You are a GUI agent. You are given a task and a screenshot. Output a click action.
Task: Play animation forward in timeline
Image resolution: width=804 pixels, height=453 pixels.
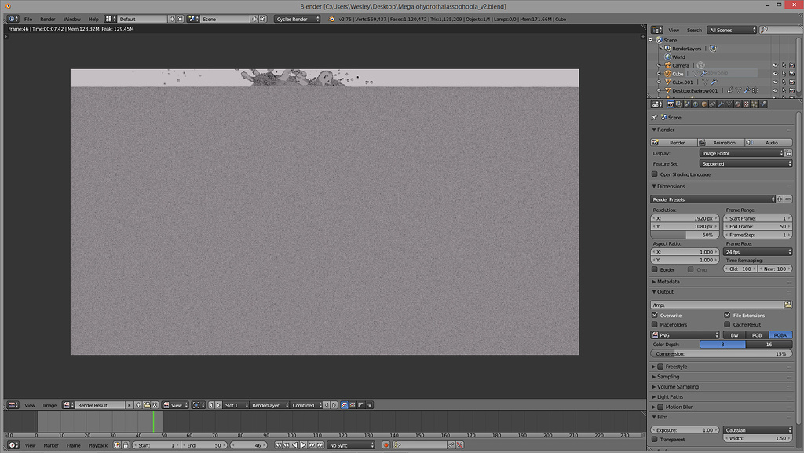coord(303,445)
